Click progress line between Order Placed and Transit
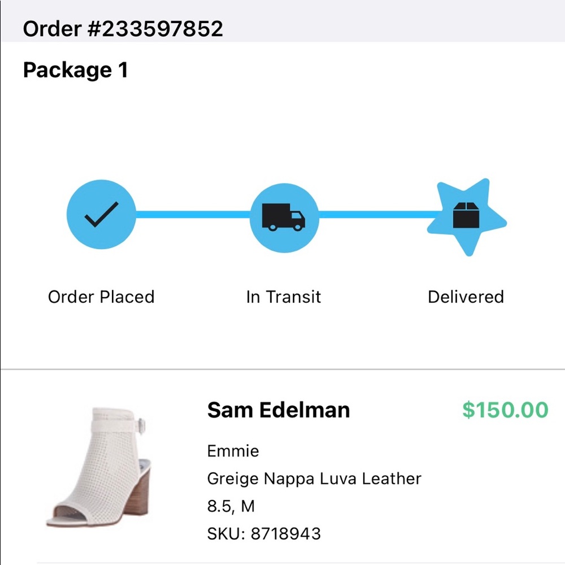The width and height of the screenshot is (565, 565). point(193,215)
